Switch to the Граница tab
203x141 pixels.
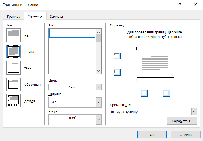14,17
